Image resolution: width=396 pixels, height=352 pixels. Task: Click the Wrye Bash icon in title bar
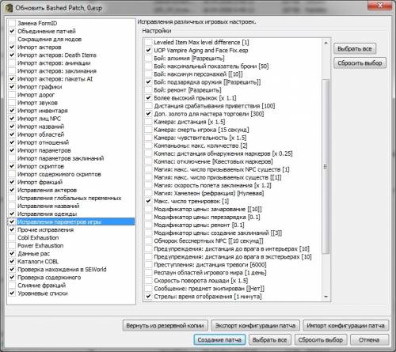[x=9, y=8]
